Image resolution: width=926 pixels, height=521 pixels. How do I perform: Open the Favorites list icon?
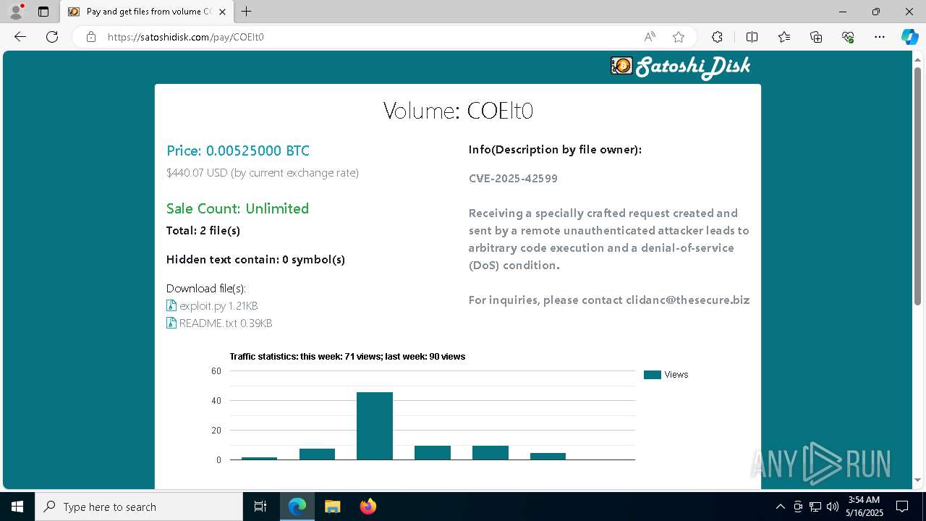(784, 37)
